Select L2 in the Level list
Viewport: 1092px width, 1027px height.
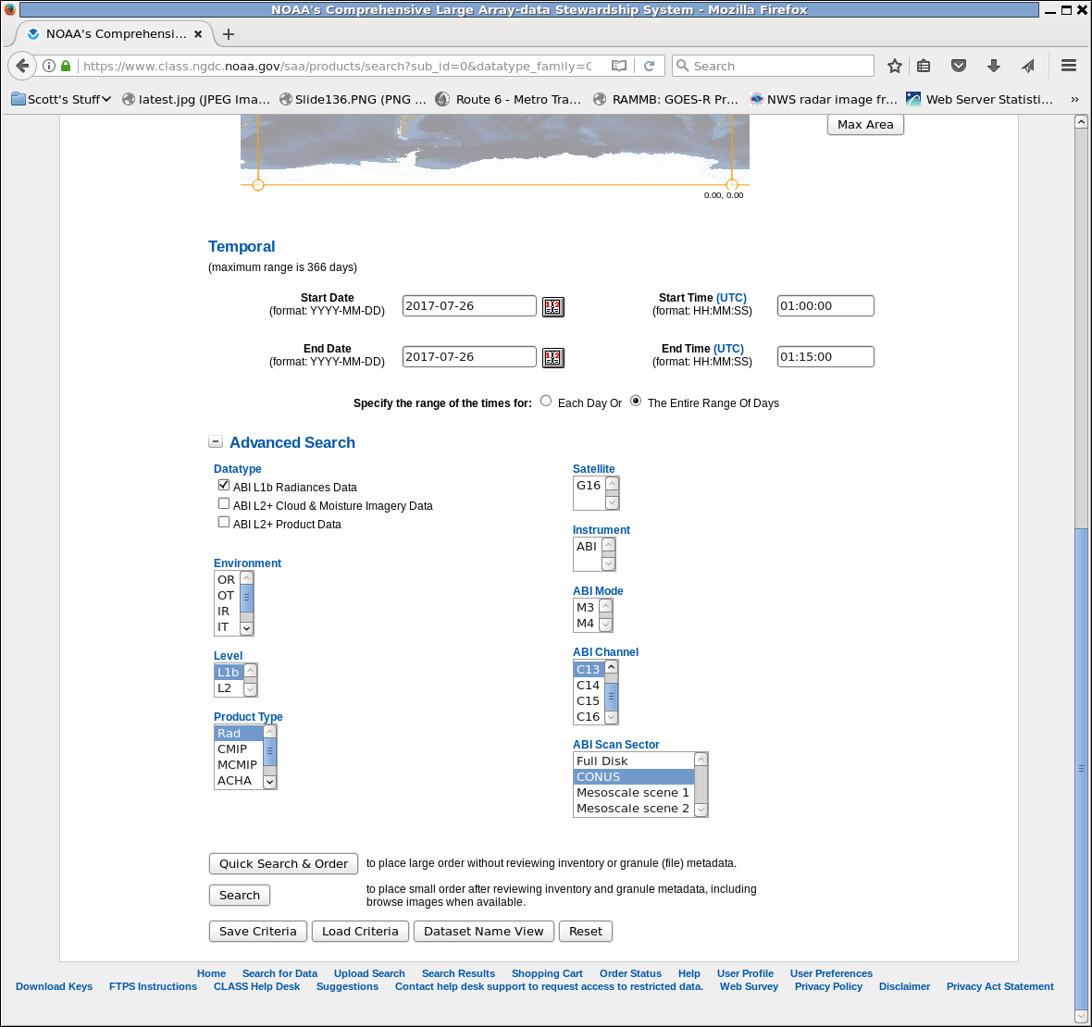tap(229, 688)
